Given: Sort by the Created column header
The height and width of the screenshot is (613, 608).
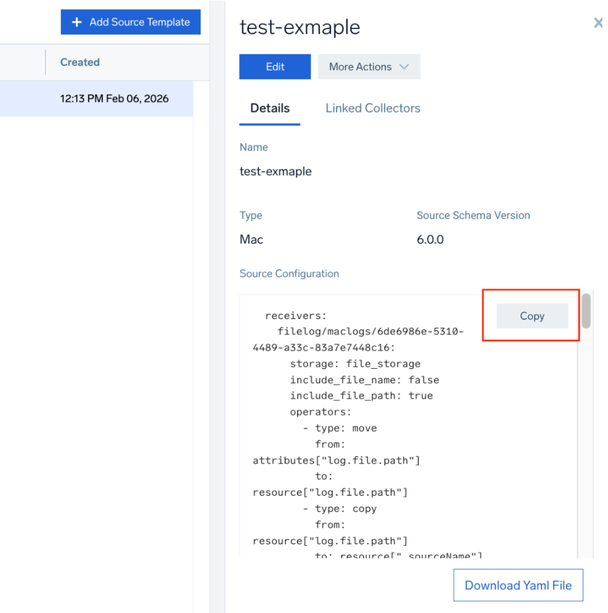Looking at the screenshot, I should click(80, 62).
